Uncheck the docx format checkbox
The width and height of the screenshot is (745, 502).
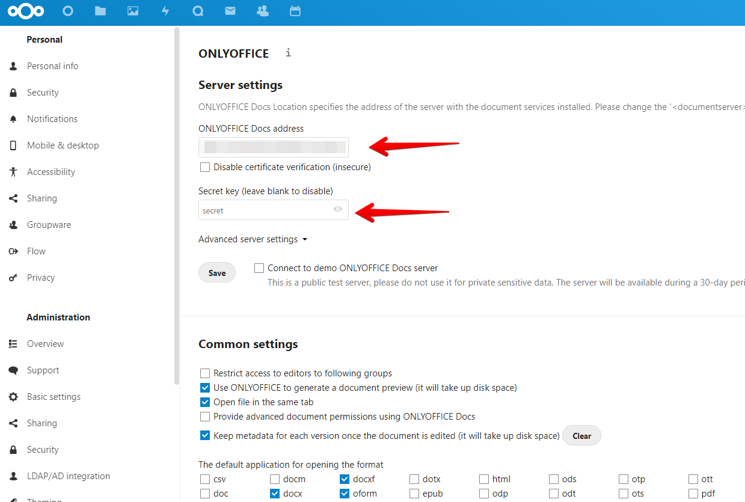tap(275, 494)
